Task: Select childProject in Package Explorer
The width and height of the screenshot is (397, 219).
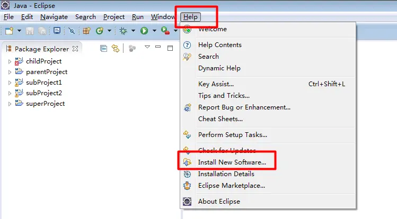Action: click(x=43, y=61)
